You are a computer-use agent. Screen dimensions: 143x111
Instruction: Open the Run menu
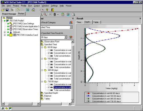click(x=30, y=6)
